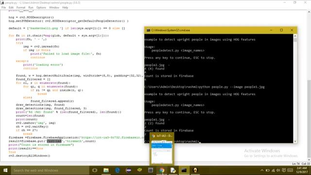Open network status in system tray
The image size is (311, 175).
[273, 170]
